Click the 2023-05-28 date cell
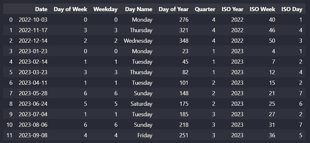The image size is (310, 143). [33, 93]
